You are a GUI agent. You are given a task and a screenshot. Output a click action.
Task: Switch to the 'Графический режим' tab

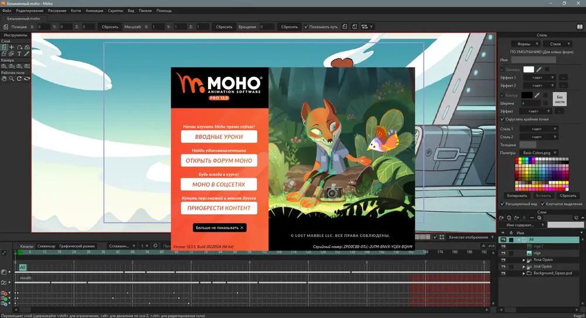click(77, 246)
